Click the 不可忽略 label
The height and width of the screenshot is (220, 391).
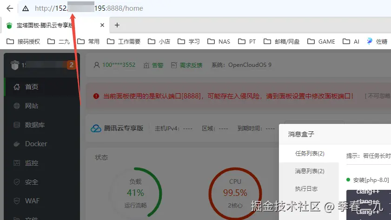(x=378, y=96)
